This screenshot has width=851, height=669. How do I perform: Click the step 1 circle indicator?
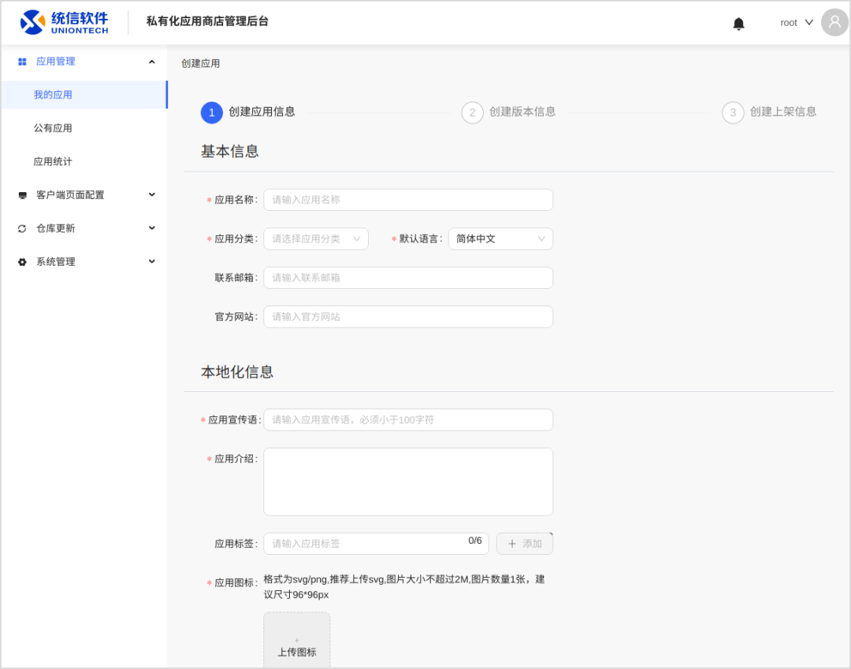(x=211, y=113)
